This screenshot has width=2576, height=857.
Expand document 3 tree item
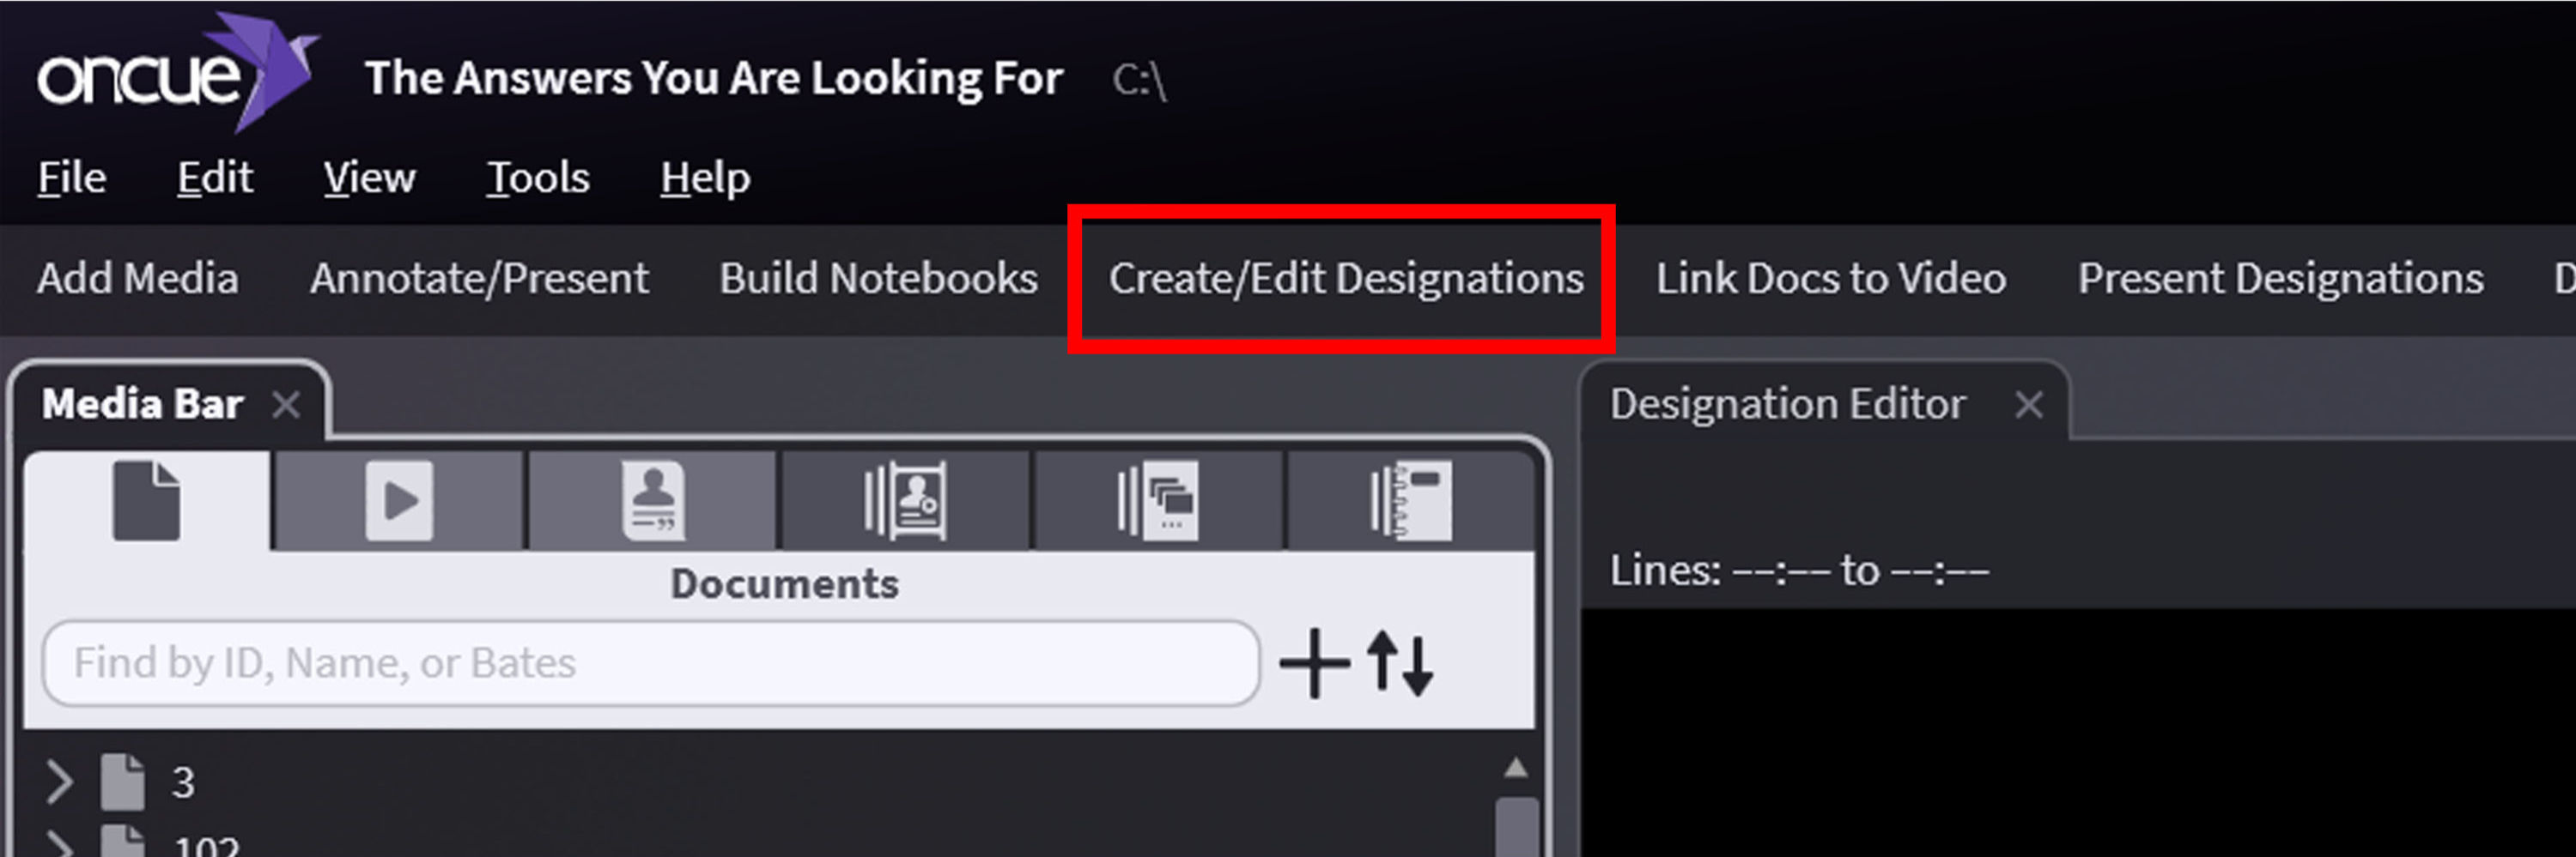(59, 782)
